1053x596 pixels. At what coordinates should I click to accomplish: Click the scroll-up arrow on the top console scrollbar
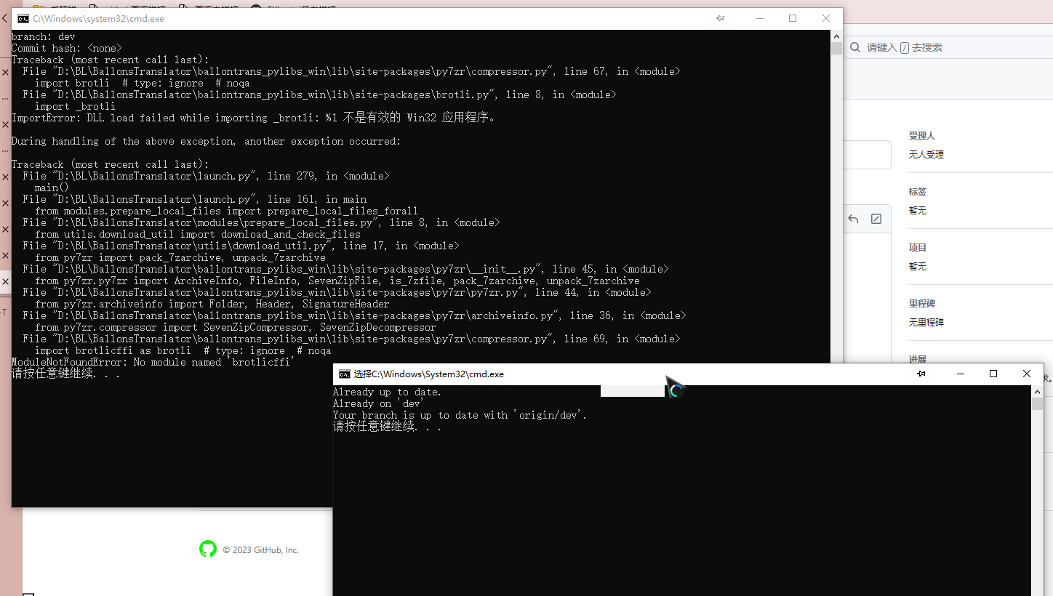[836, 36]
